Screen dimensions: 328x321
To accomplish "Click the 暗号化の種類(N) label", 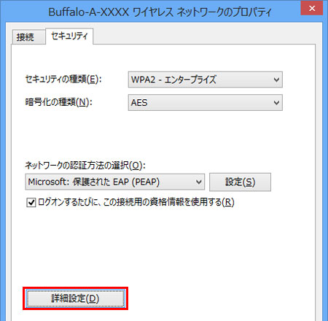I will (59, 102).
